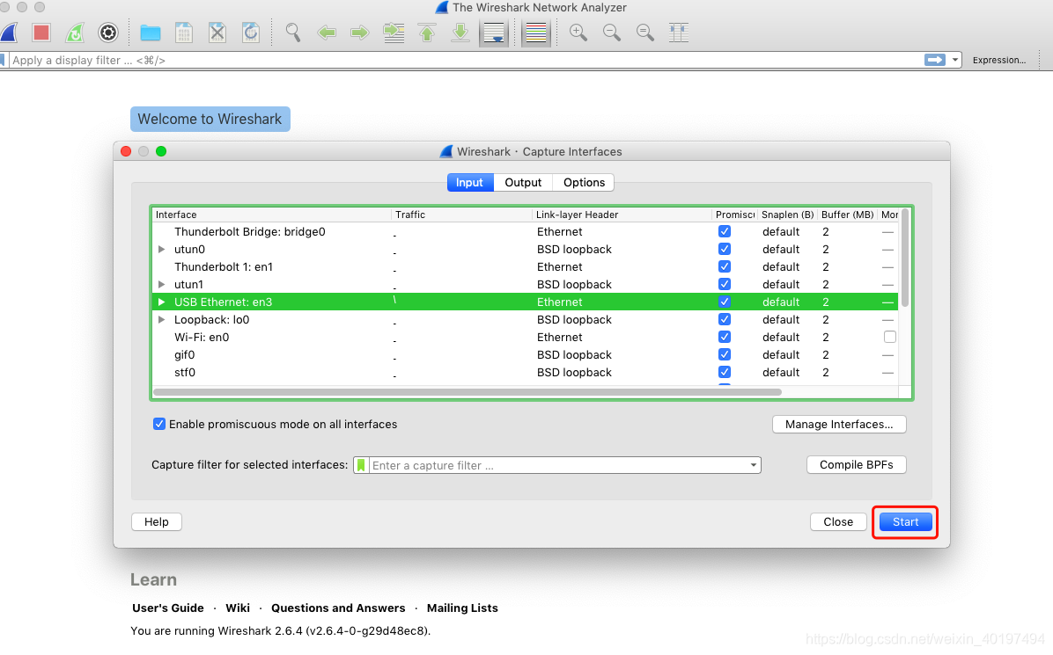Save capture file from the toolbar icon
The width and height of the screenshot is (1053, 655).
coord(184,33)
